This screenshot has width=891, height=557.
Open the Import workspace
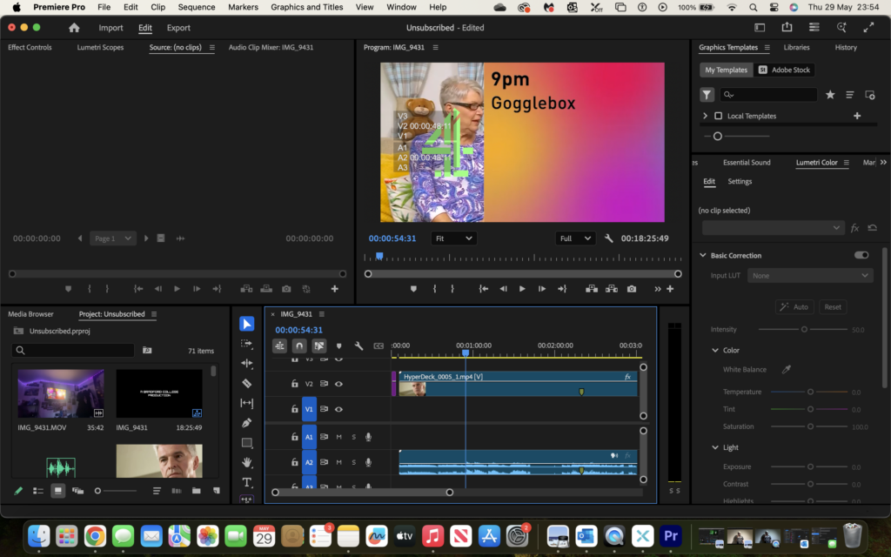[x=111, y=28]
